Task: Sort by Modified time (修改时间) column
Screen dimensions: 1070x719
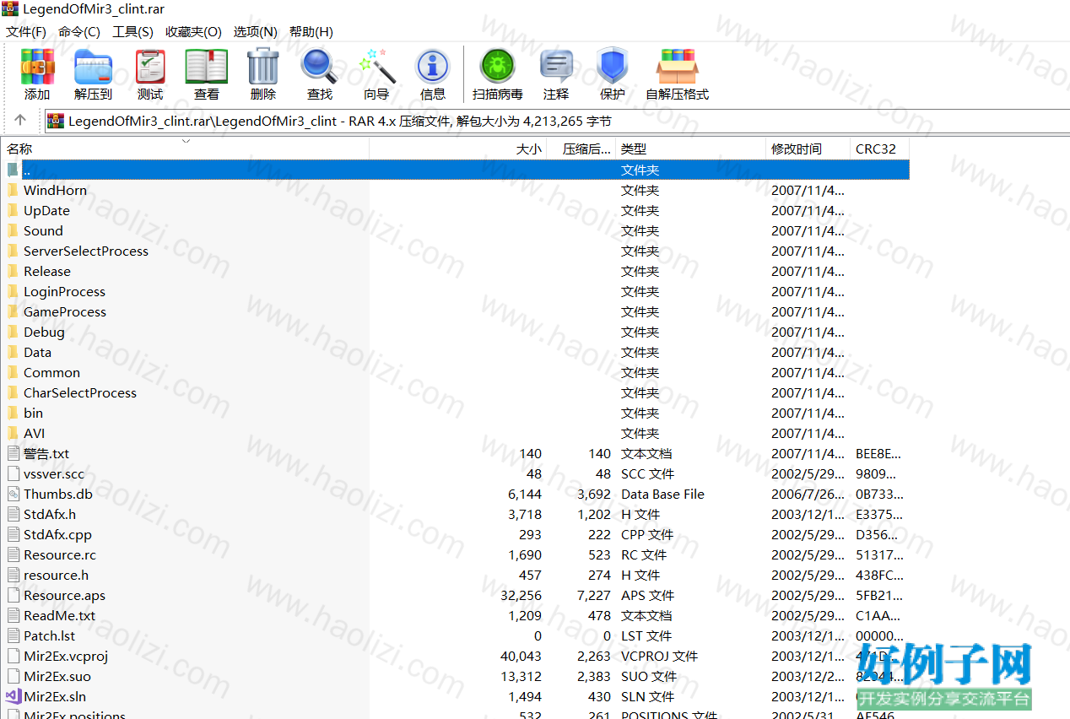Action: (x=808, y=149)
